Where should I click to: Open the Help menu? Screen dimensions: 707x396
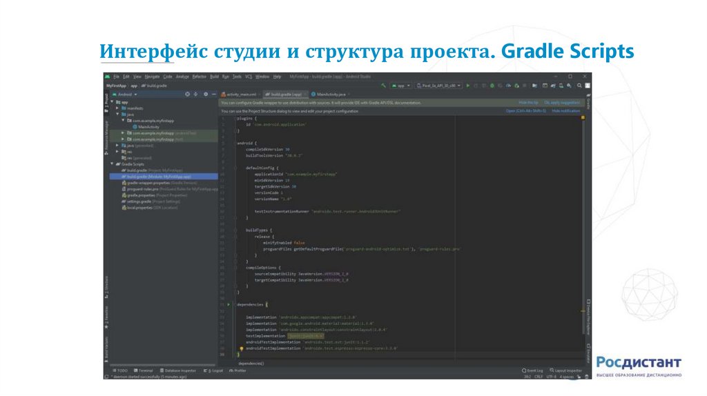pyautogui.click(x=278, y=77)
